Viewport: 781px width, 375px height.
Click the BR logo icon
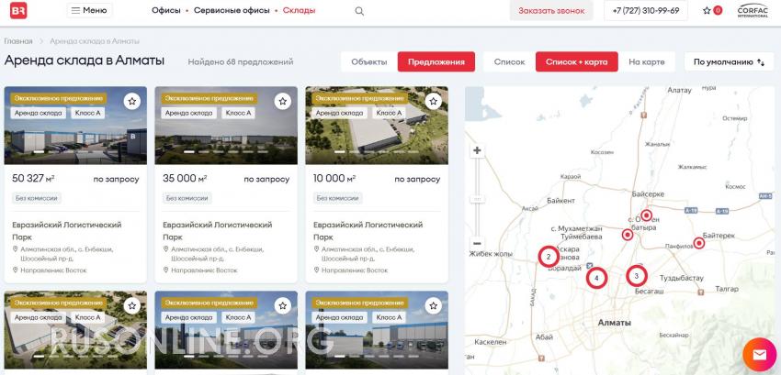(x=18, y=10)
